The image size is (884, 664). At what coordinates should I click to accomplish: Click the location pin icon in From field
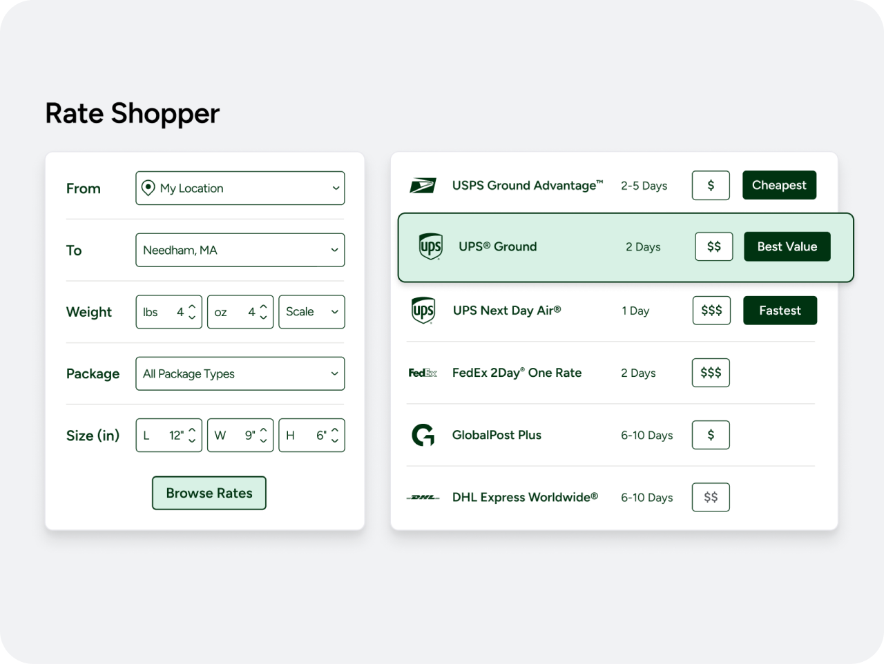(x=148, y=188)
